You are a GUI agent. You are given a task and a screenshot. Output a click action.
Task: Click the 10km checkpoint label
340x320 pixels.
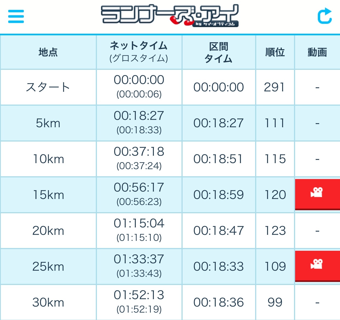click(48, 159)
